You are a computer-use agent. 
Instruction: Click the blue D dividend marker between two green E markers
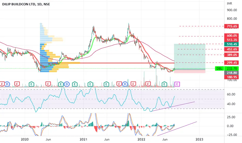pos(67,84)
